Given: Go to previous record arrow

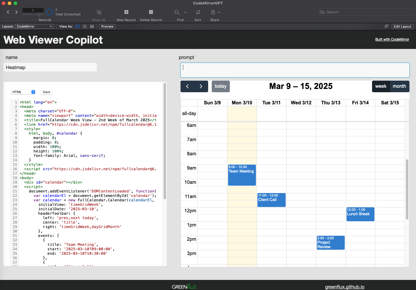Looking at the screenshot, I should tap(8, 12).
